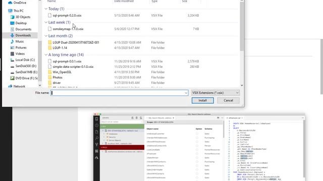The image size is (323, 181).
Task: Click the DVD Drive (F:) icon
Action: (12, 78)
